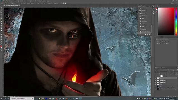Lock image pixels with the brush lock icon
The width and height of the screenshot is (178, 100).
pos(161,74)
